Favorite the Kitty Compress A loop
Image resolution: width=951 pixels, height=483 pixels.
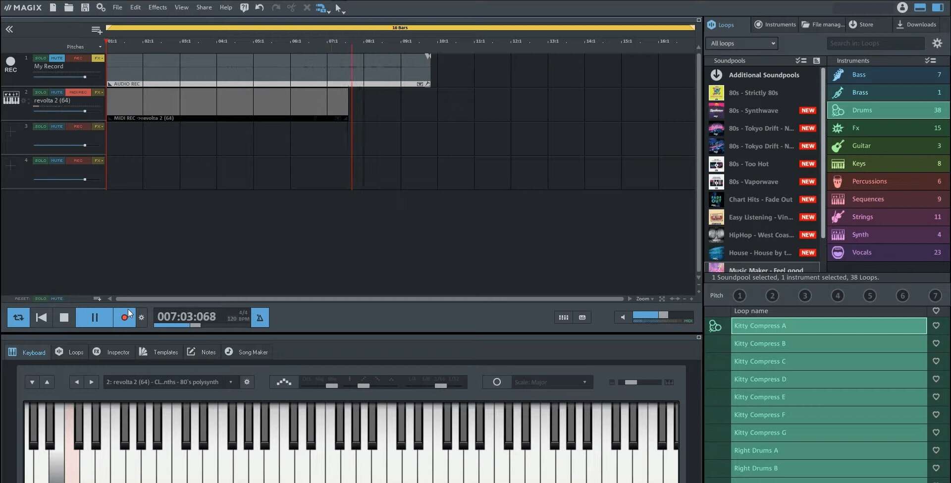[x=936, y=326]
